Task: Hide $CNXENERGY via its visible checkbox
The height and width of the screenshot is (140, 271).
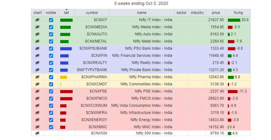Action: (51, 120)
